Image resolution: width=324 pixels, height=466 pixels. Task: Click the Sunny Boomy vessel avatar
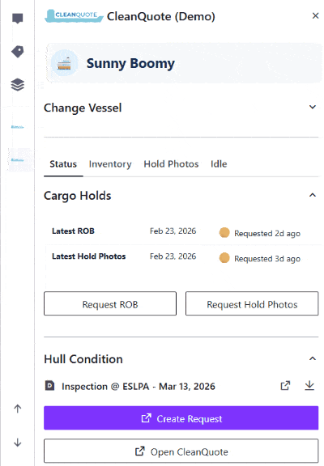64,63
